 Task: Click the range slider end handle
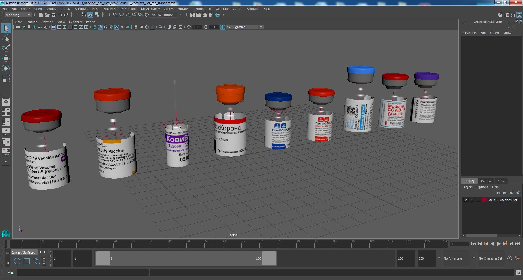(x=269, y=258)
